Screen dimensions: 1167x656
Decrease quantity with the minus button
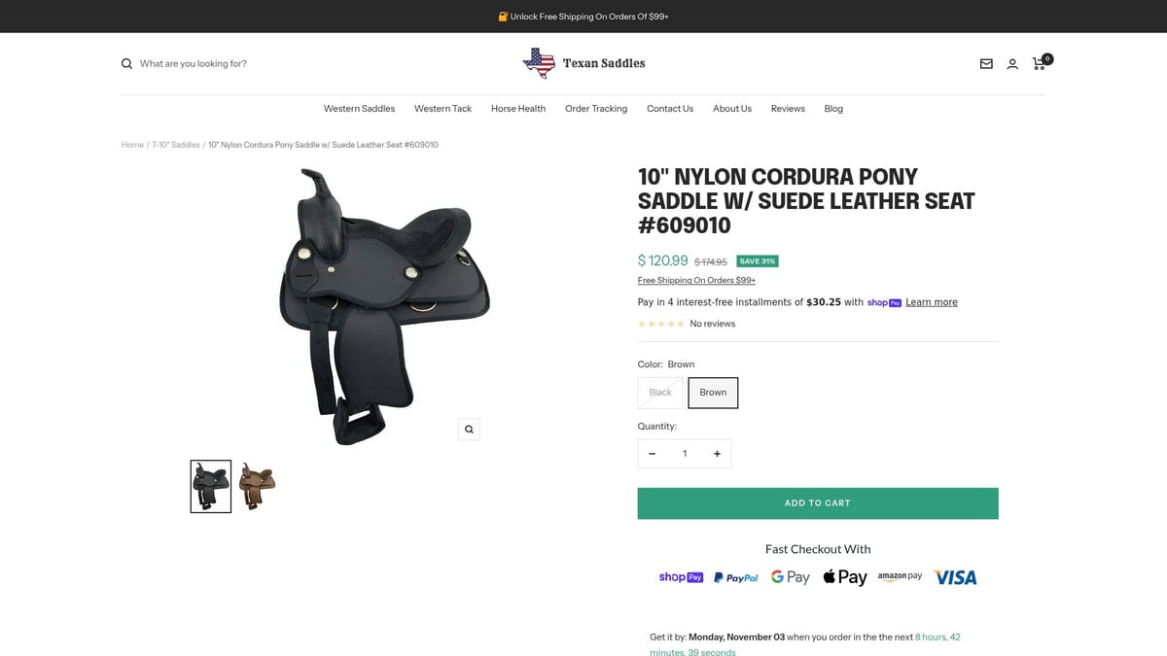[x=653, y=453]
